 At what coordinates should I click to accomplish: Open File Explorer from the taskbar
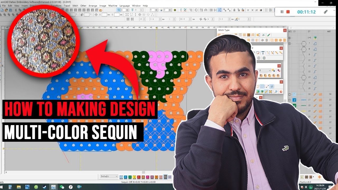point(19,187)
